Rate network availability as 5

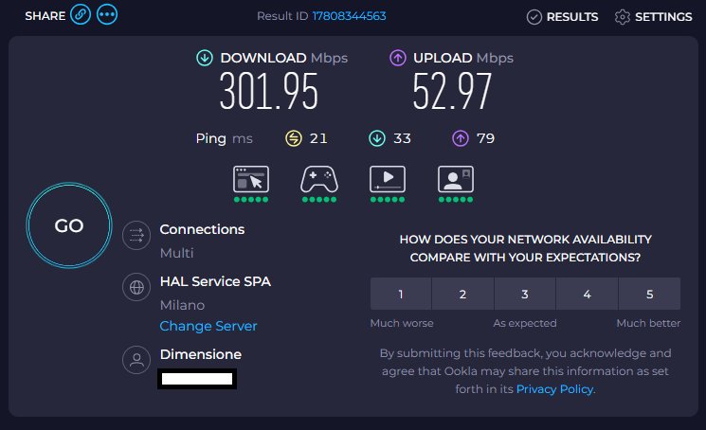(x=649, y=294)
